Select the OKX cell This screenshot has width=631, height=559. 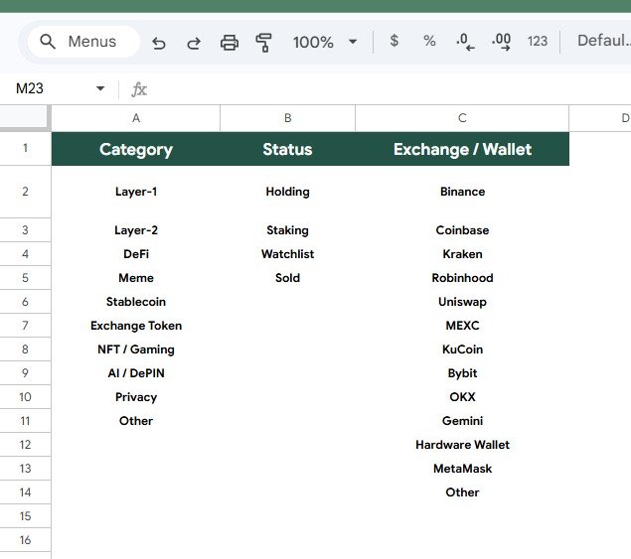[462, 397]
